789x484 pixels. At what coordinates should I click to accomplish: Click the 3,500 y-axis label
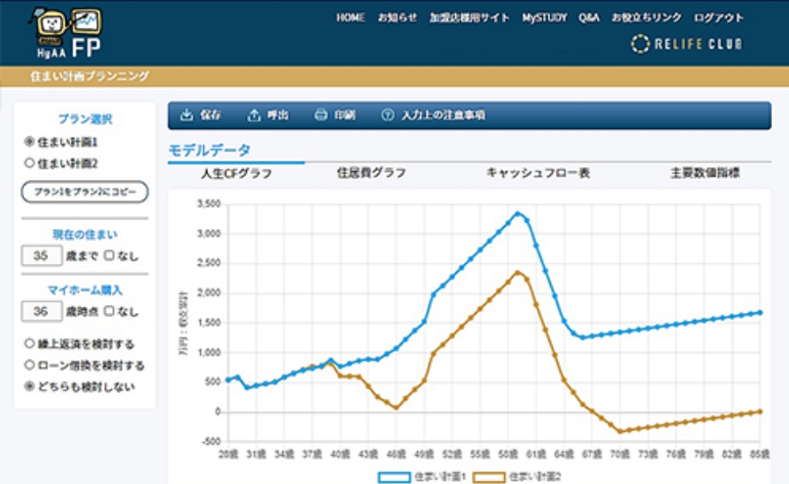click(x=208, y=204)
